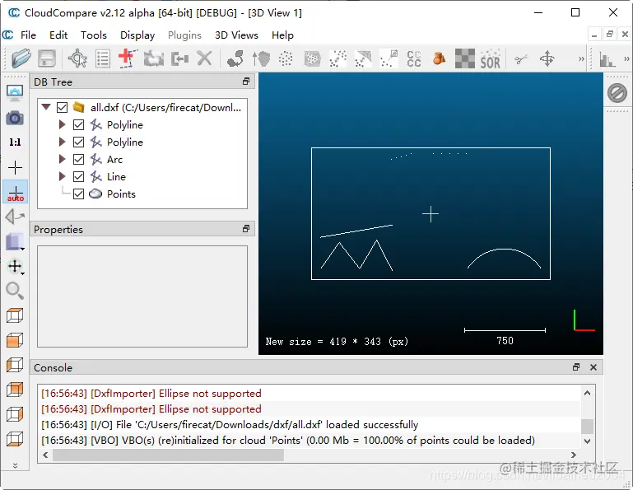Click the Clone entities icon
Screen dimensions: 633x490
coord(154,58)
